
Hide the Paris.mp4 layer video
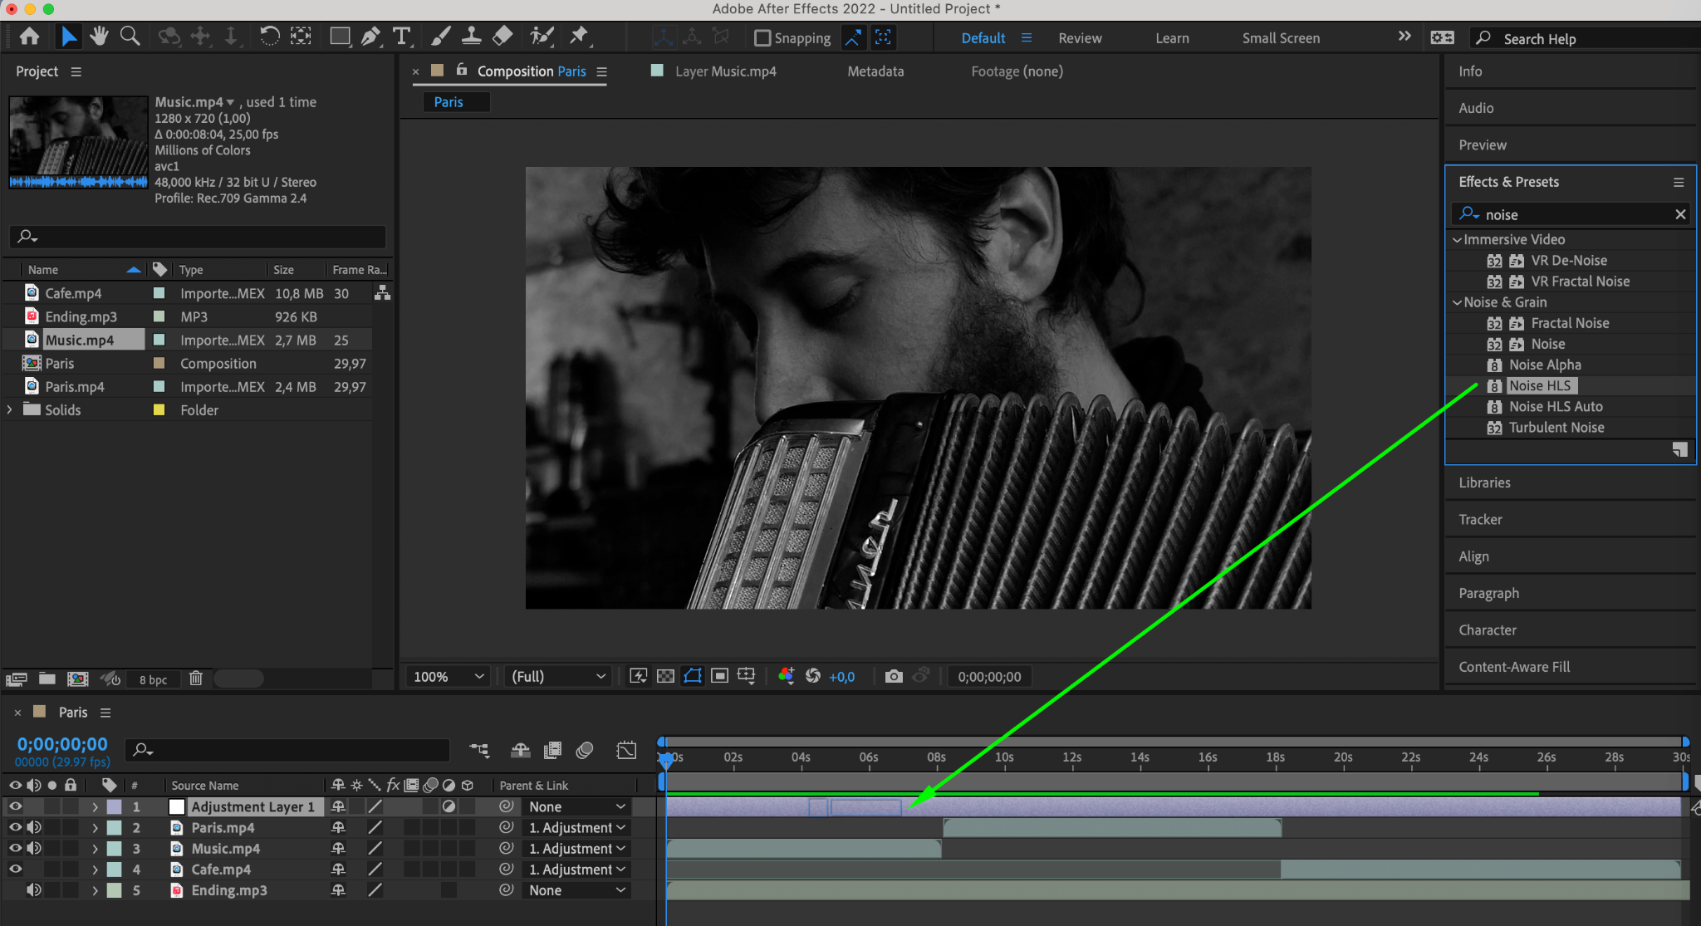(15, 828)
